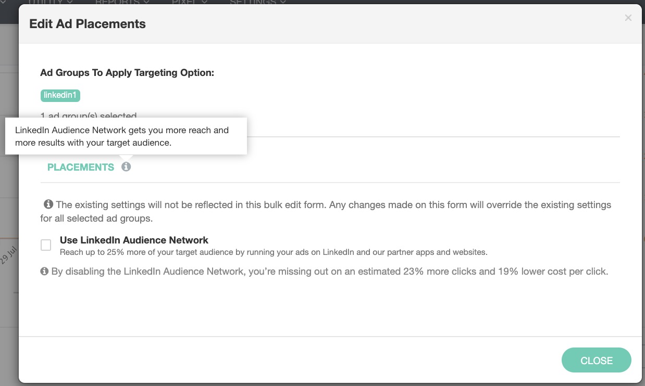Click the info icon next to PLACEMENTS
This screenshot has height=386, width=645.
click(126, 167)
